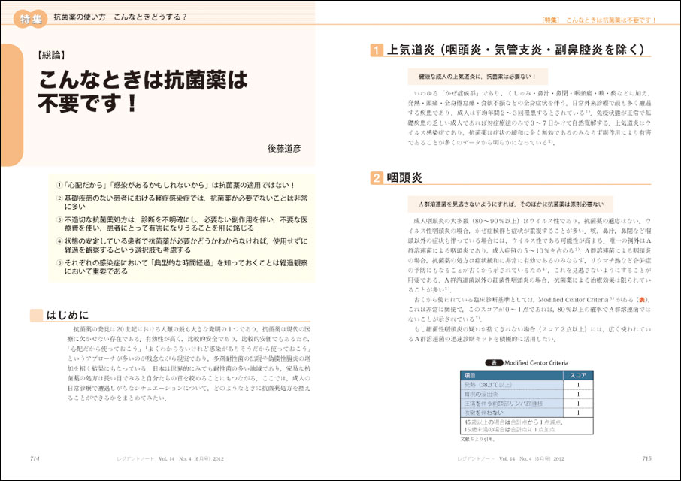Click the orange number 2 section badge
The image size is (681, 481).
point(376,178)
